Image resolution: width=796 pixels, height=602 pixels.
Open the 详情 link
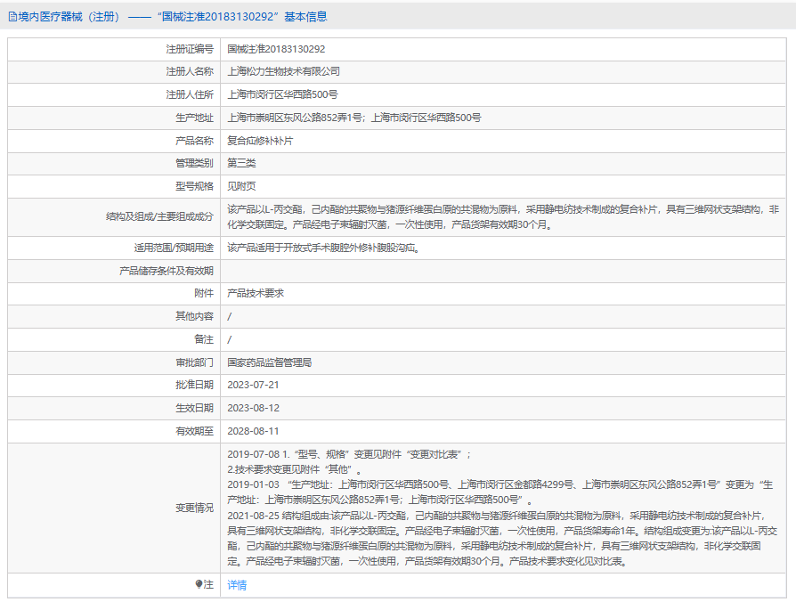point(237,585)
